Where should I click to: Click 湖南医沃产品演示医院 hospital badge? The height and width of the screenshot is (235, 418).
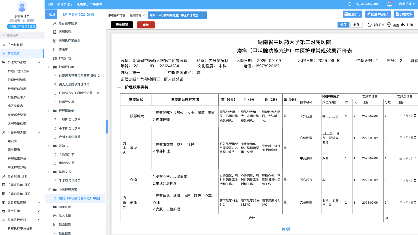click(x=22, y=26)
